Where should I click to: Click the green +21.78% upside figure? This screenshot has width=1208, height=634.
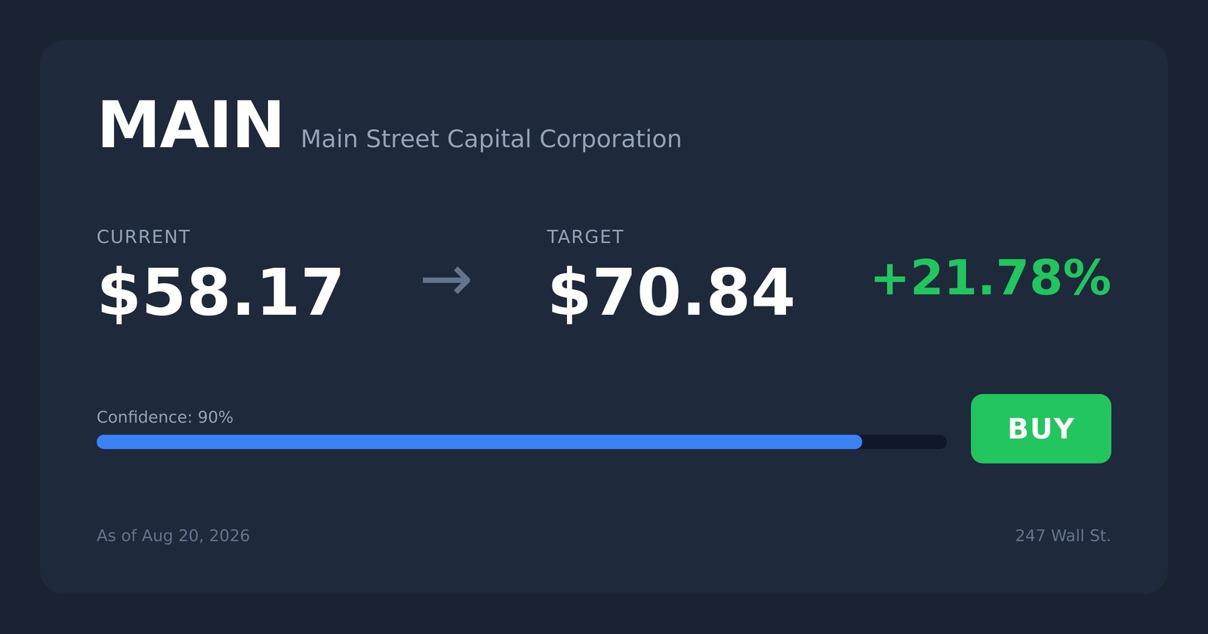click(x=991, y=278)
